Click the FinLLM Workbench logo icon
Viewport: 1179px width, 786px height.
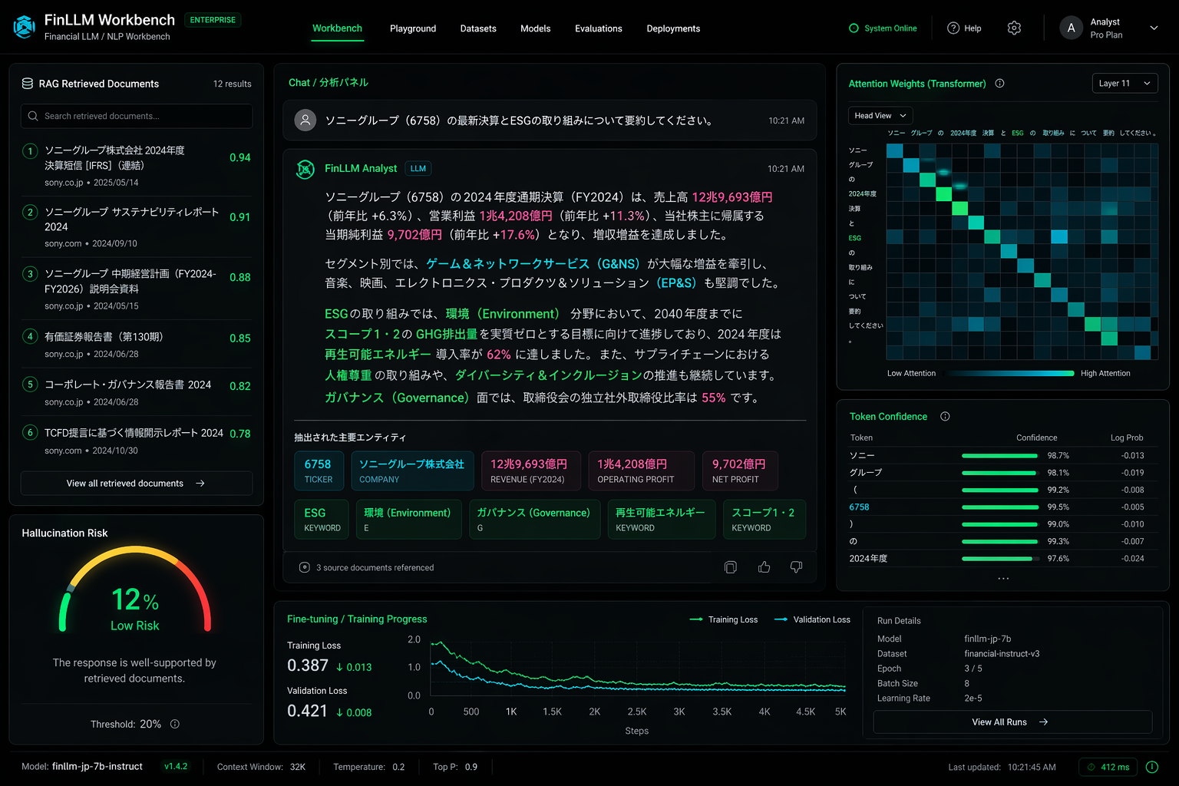[x=23, y=26]
